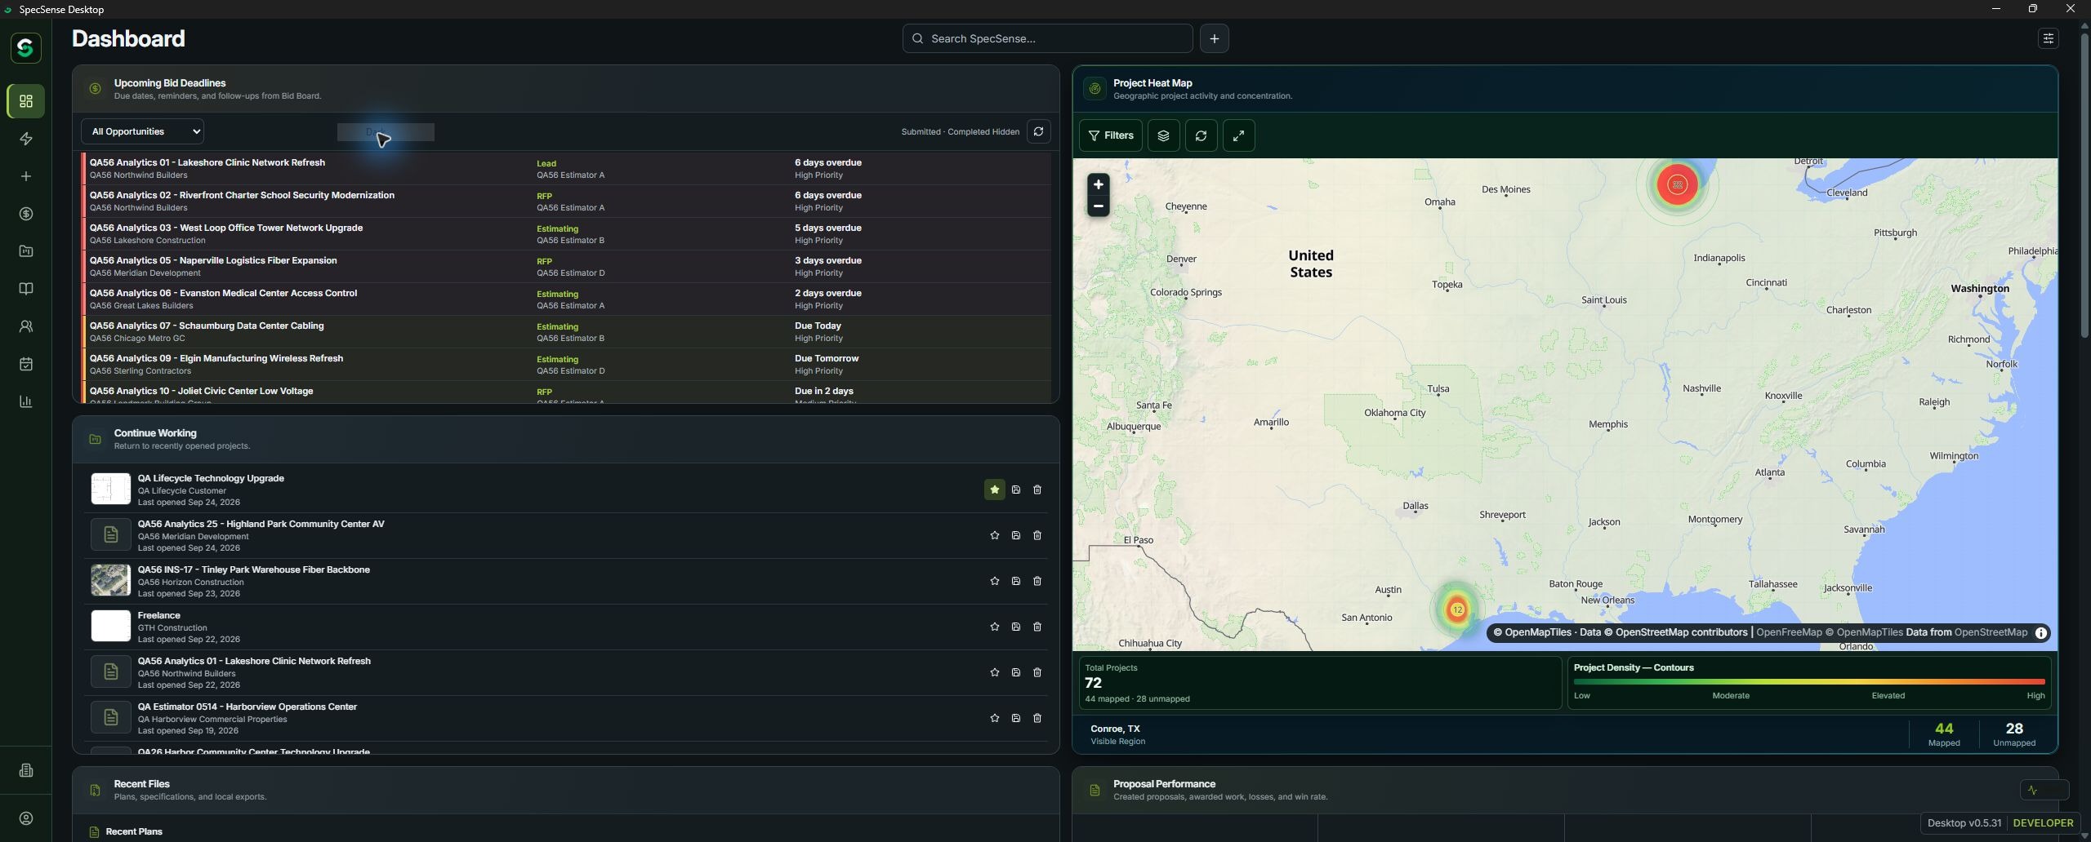Star the Highland Park Community Center AV project
Screen dimensions: 2091x842
coord(994,535)
